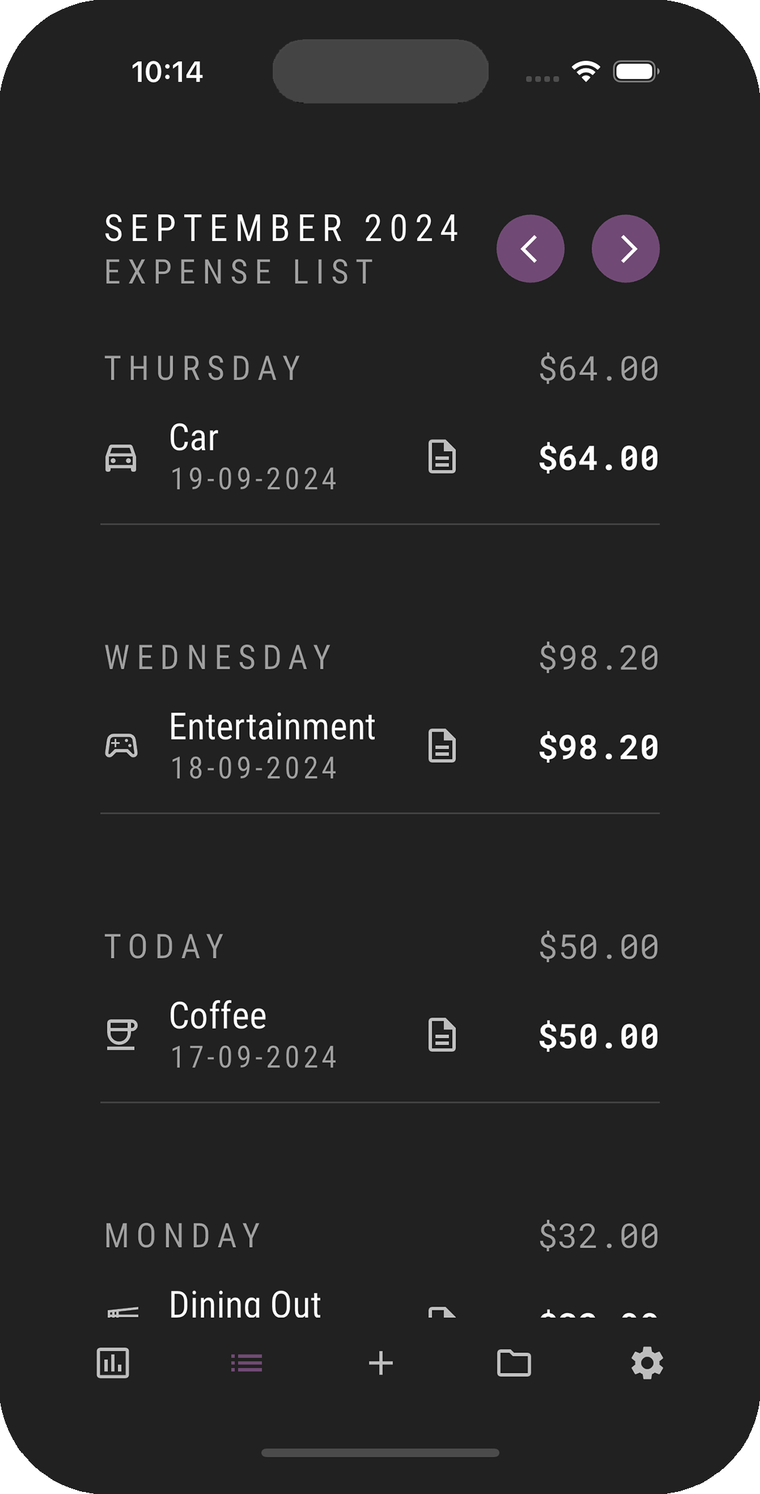Open the folder categories tab
Screen dimensions: 760x1494
pyautogui.click(x=514, y=1363)
